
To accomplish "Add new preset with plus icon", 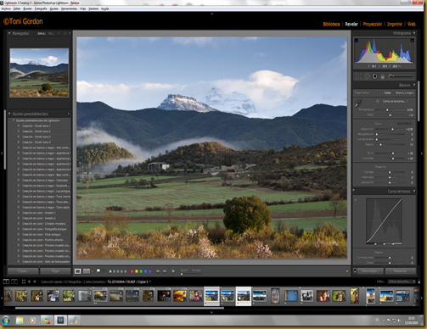I will coord(69,114).
